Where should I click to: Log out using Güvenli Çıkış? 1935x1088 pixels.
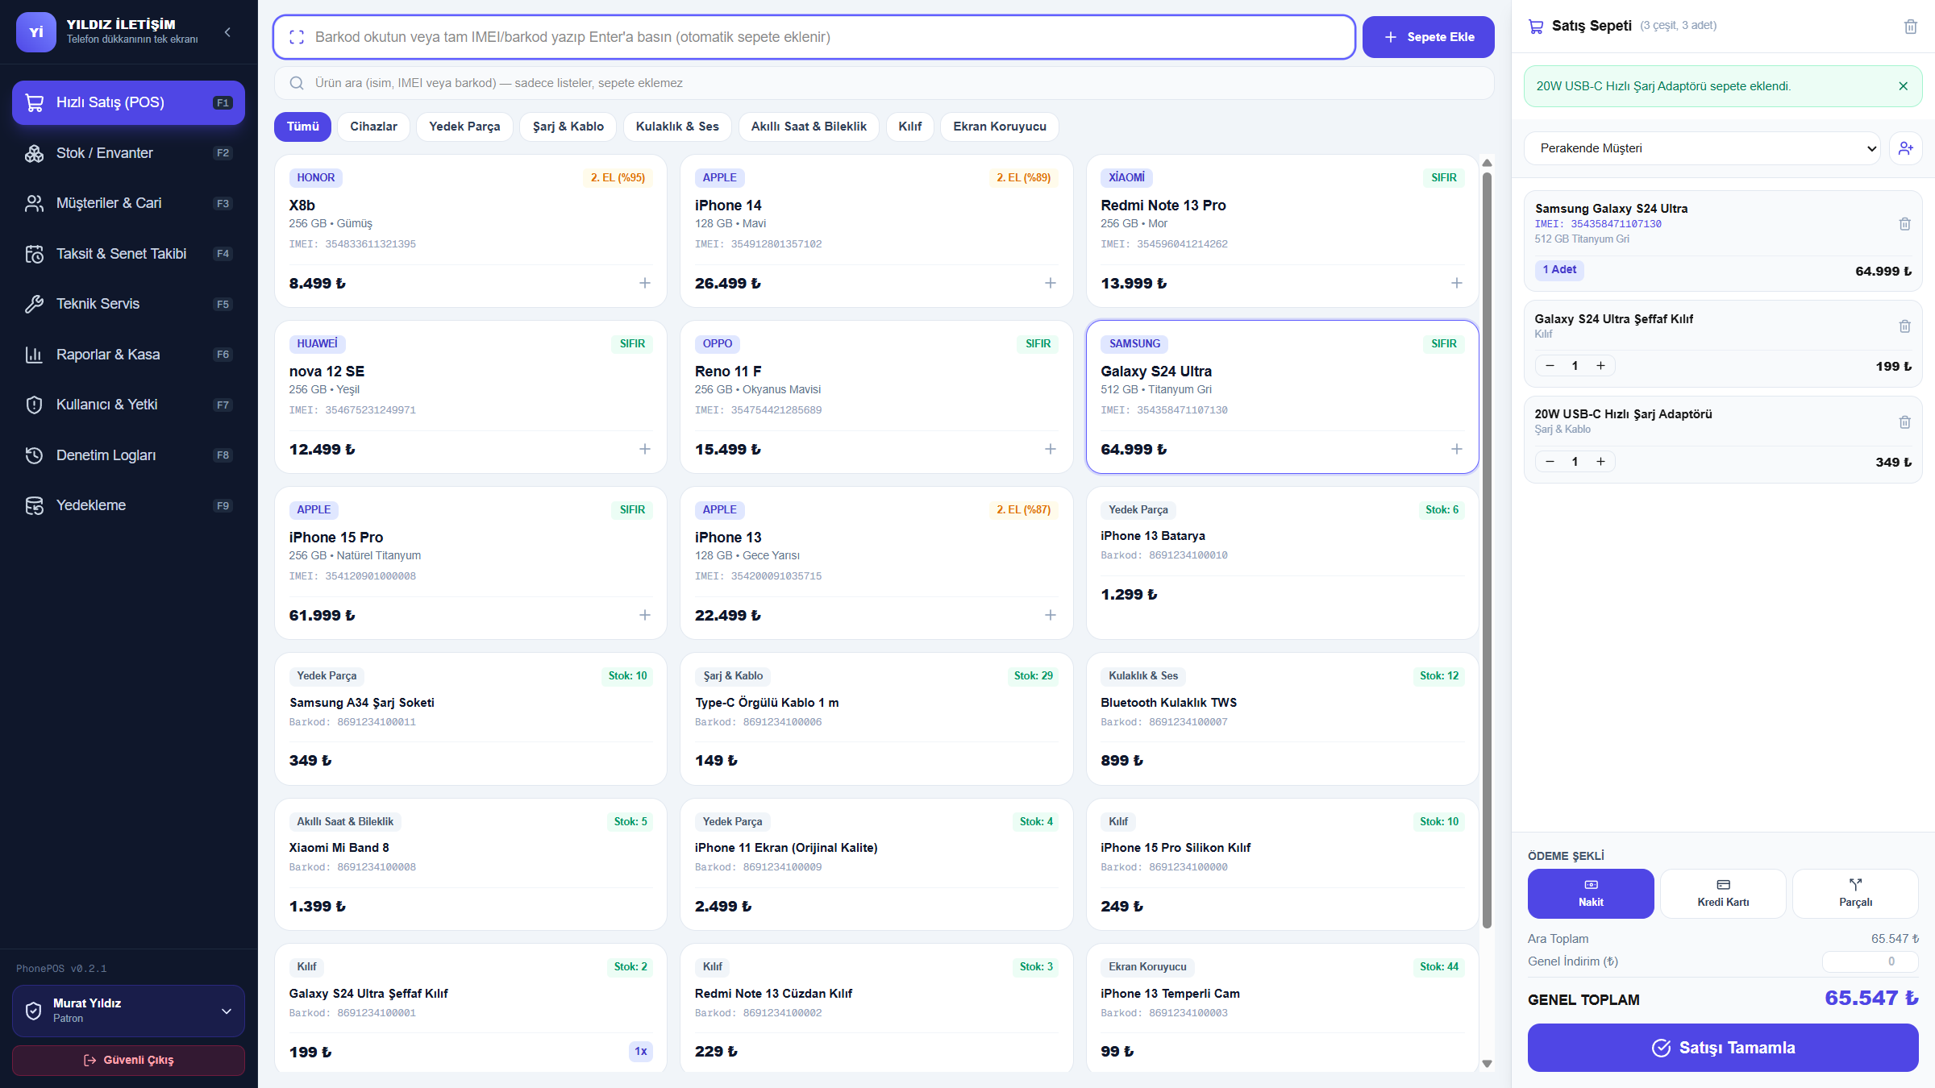click(128, 1060)
